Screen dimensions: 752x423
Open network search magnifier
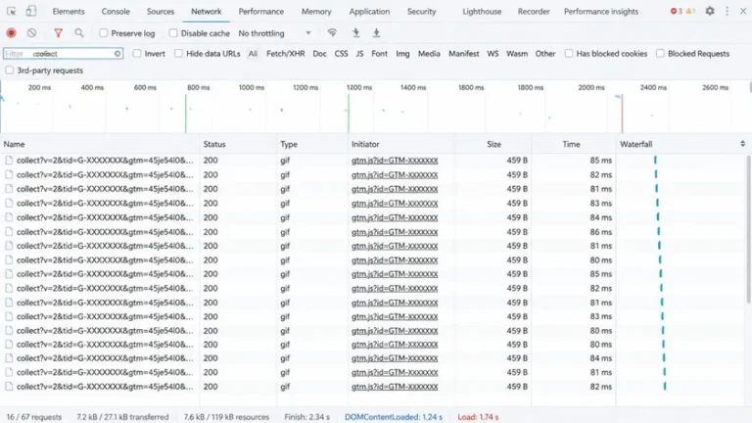click(x=79, y=33)
